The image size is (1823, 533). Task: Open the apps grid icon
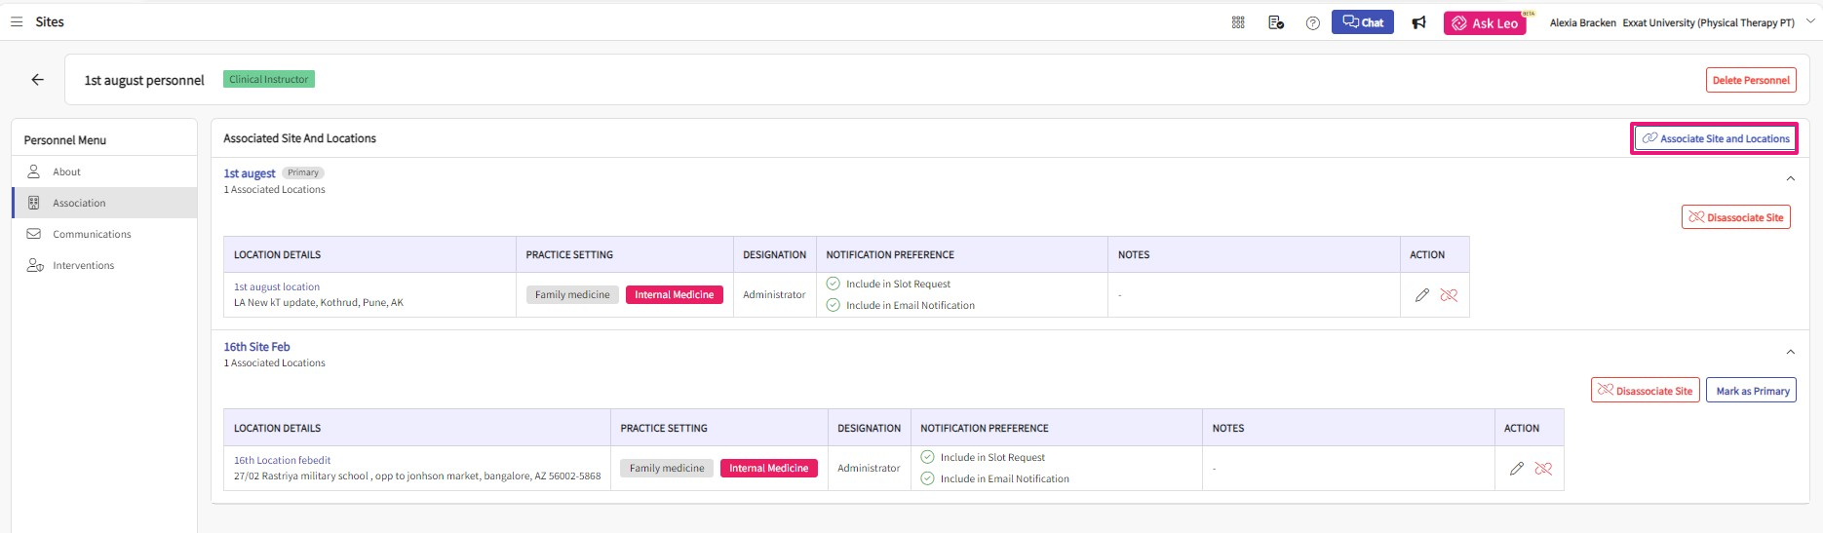point(1238,22)
